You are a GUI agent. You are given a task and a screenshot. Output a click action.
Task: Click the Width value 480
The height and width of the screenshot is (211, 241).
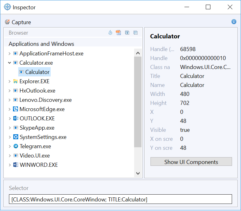pyautogui.click(x=184, y=94)
